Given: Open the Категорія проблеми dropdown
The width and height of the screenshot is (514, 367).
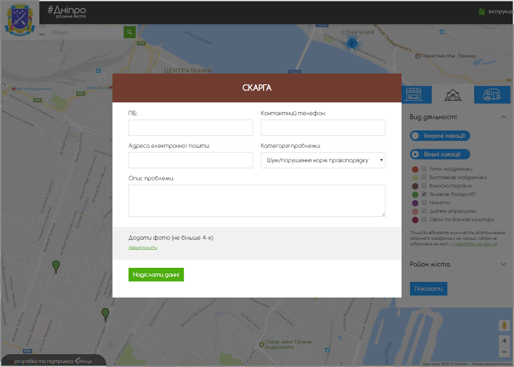Looking at the screenshot, I should coord(323,160).
